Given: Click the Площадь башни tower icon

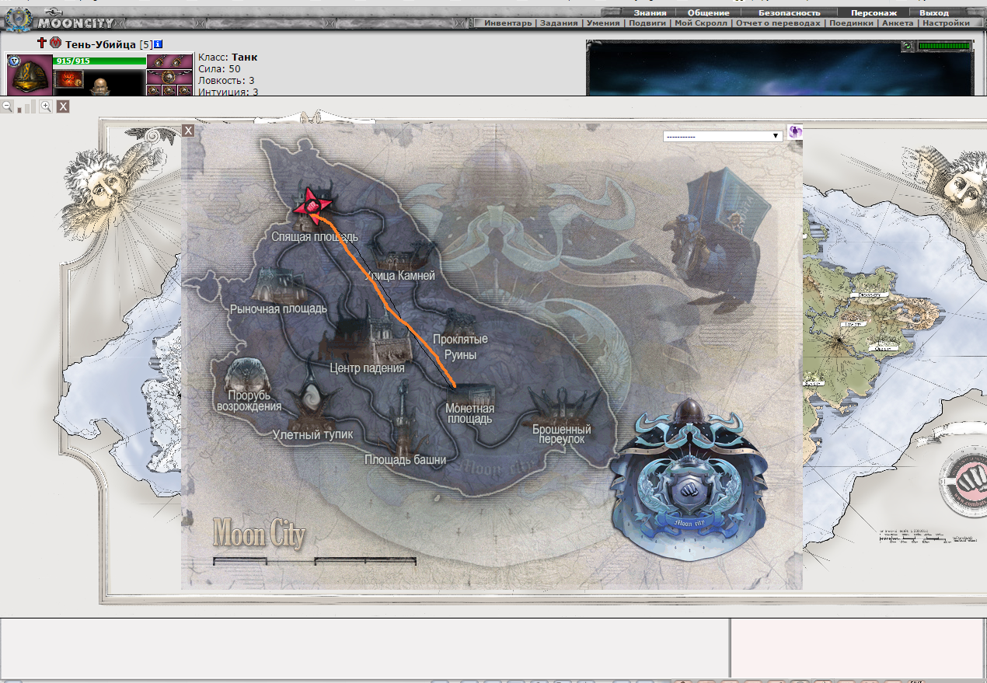Looking at the screenshot, I should tap(402, 420).
